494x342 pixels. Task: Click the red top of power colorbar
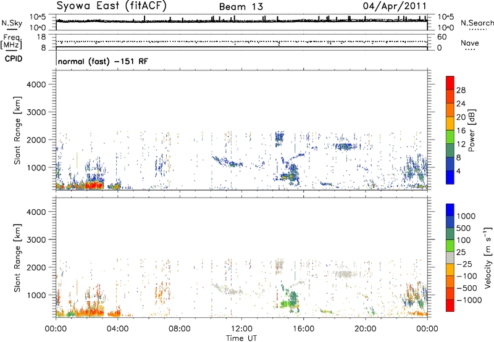[450, 83]
